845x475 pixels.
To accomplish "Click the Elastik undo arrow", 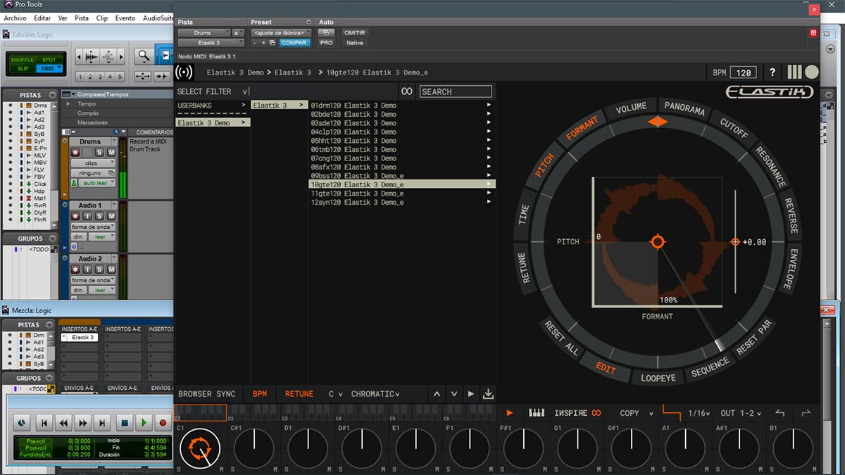I will click(x=780, y=413).
